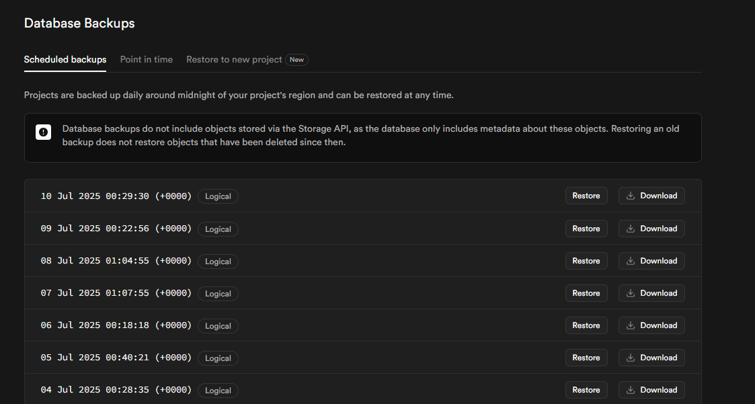Restore the 05 Jul 2025 backup
The image size is (755, 404).
click(586, 358)
